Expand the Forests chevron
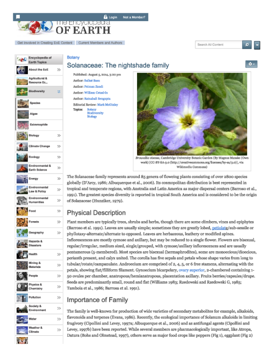The height and width of the screenshot is (356, 275). (59, 222)
